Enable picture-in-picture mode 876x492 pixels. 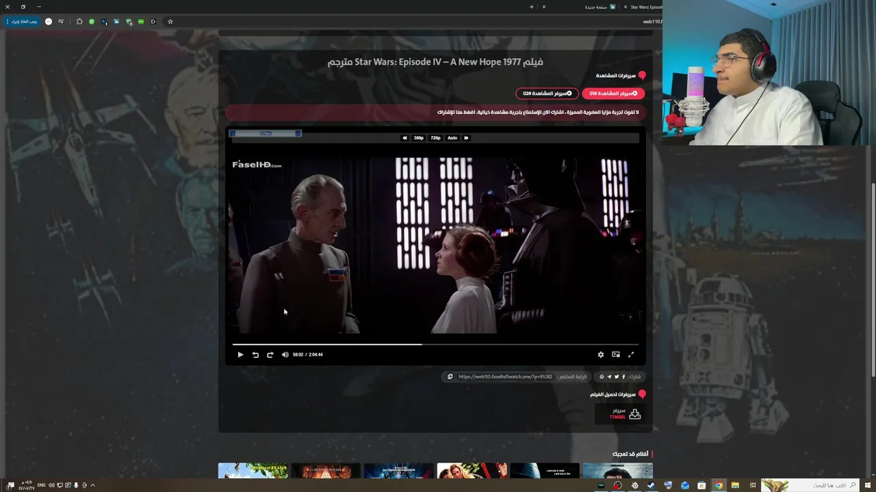(616, 355)
